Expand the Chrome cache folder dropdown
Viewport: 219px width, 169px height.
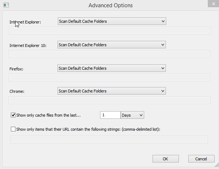(112, 91)
